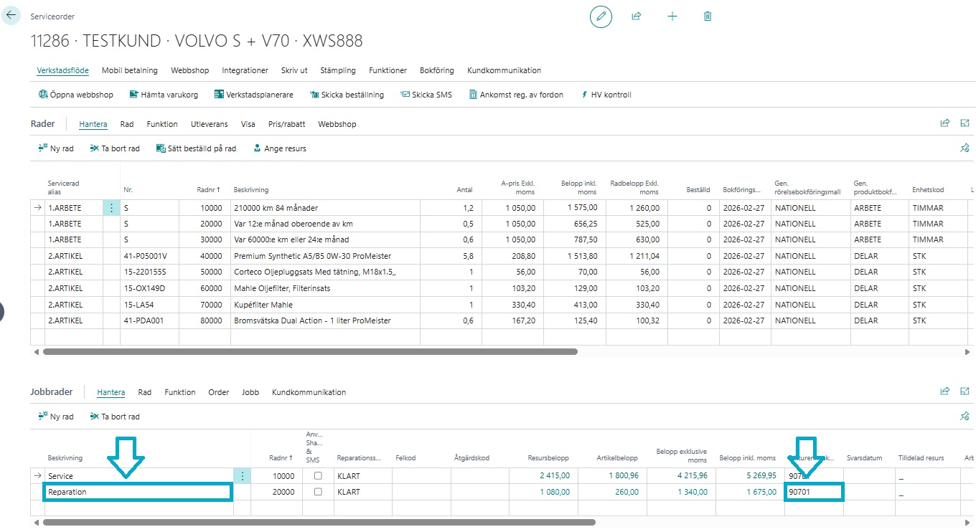Click the share icon in page header
This screenshot has width=976, height=532.
(636, 16)
